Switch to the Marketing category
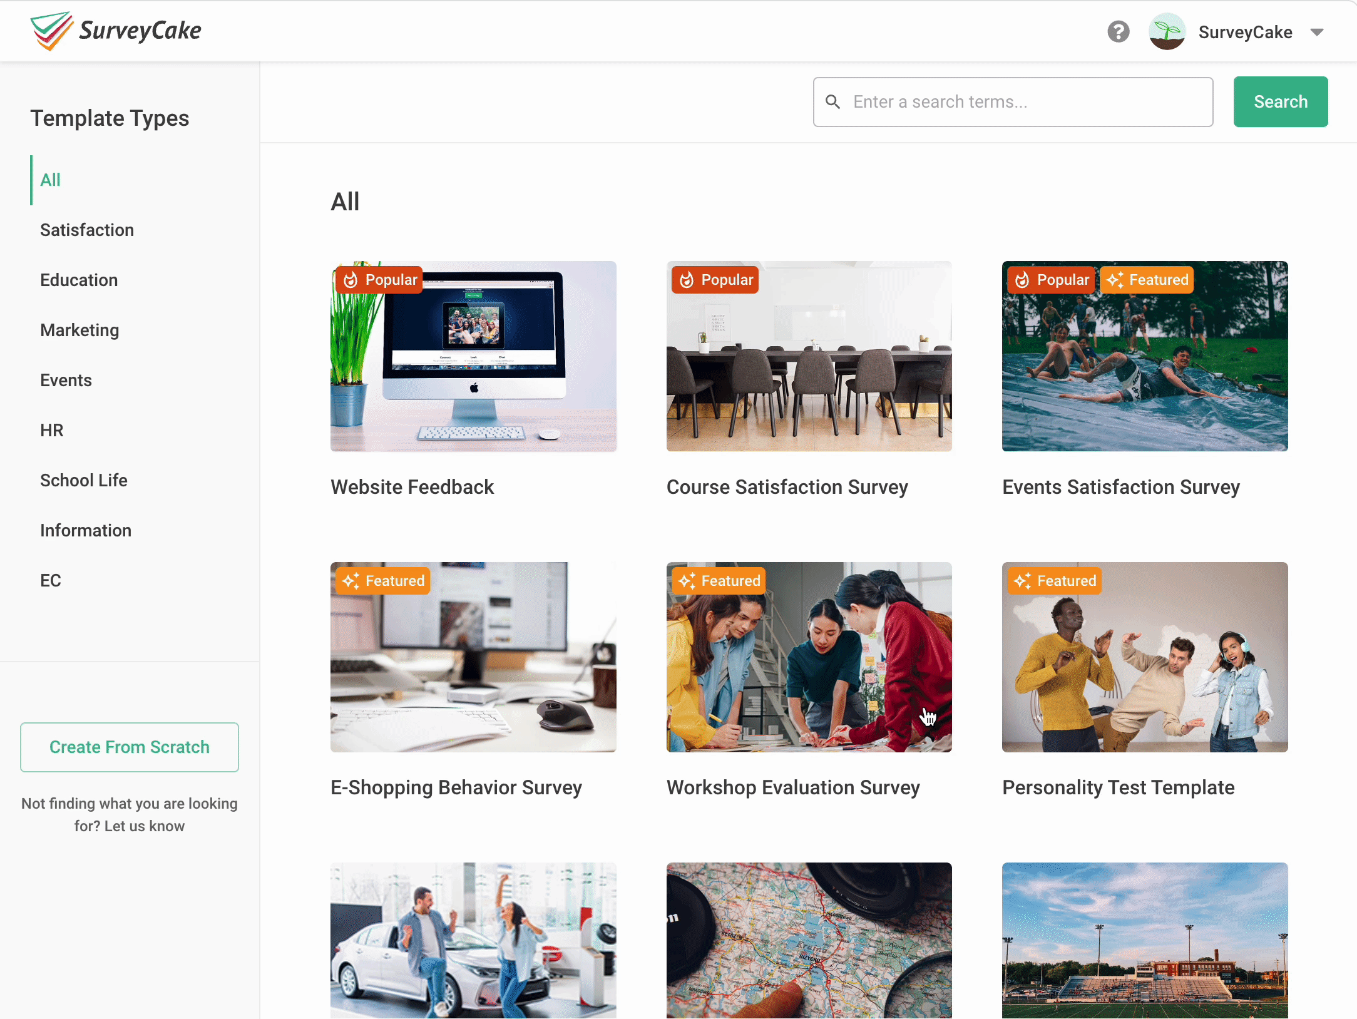 [79, 330]
